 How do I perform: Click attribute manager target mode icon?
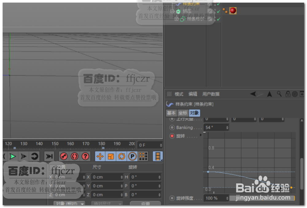pos(295,94)
